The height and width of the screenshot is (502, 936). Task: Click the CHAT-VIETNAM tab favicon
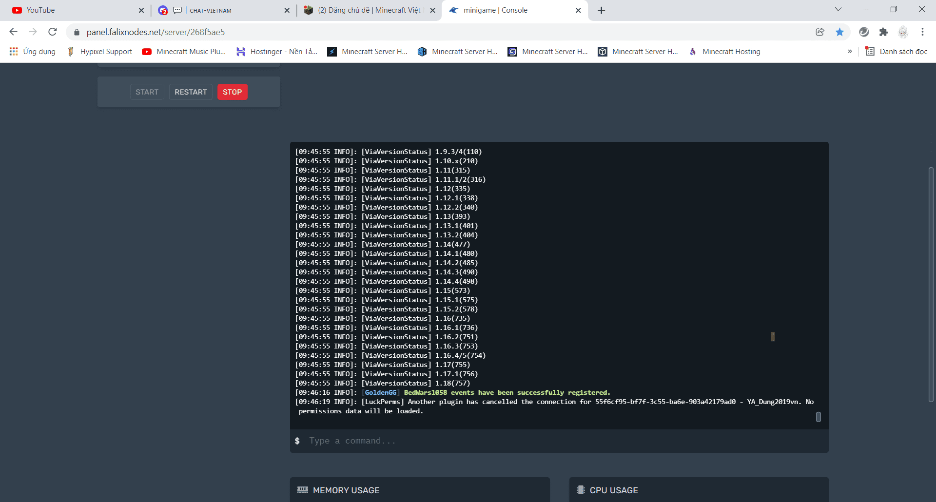[x=163, y=10]
